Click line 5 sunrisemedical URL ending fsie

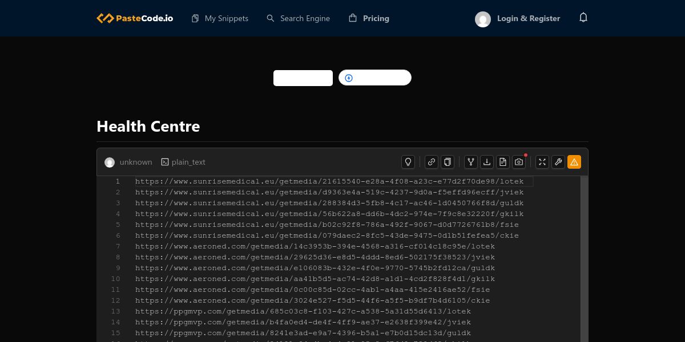click(x=327, y=225)
